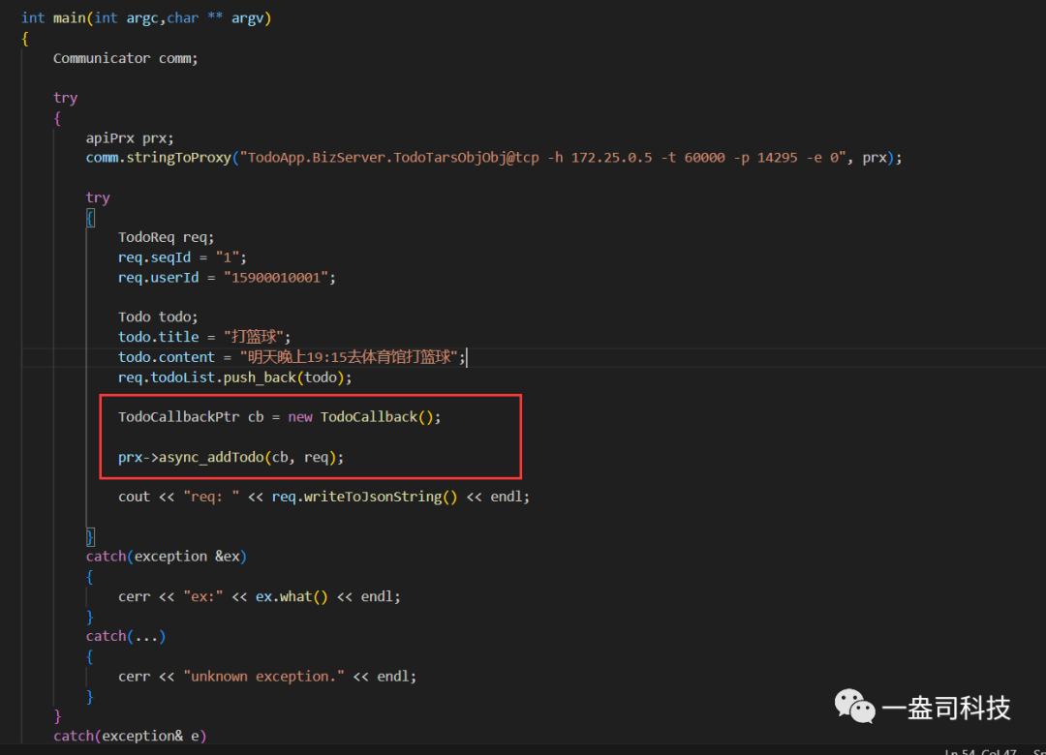Click the ex.what() call
This screenshot has height=755, width=1046.
(292, 596)
